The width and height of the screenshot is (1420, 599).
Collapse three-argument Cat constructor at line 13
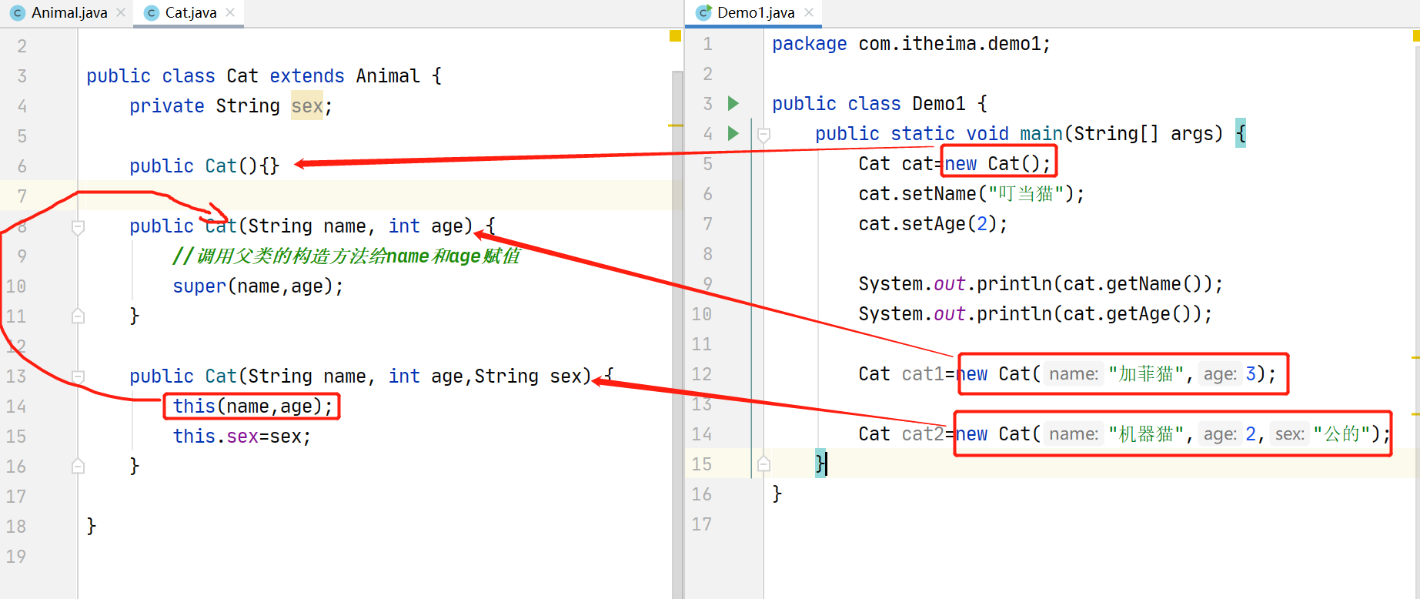click(78, 376)
